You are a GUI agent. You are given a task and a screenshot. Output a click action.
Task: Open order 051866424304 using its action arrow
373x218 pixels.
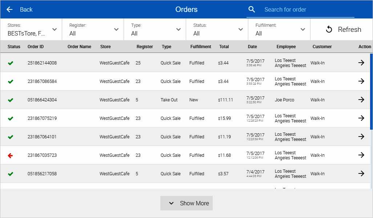pyautogui.click(x=361, y=100)
